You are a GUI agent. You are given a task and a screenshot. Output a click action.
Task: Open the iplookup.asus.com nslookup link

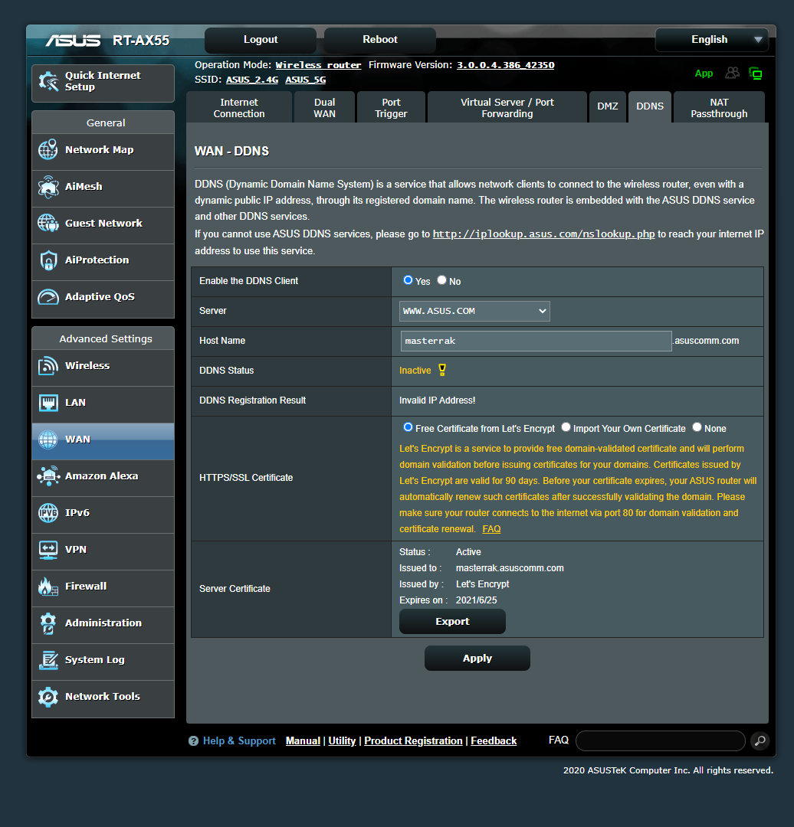tap(543, 234)
